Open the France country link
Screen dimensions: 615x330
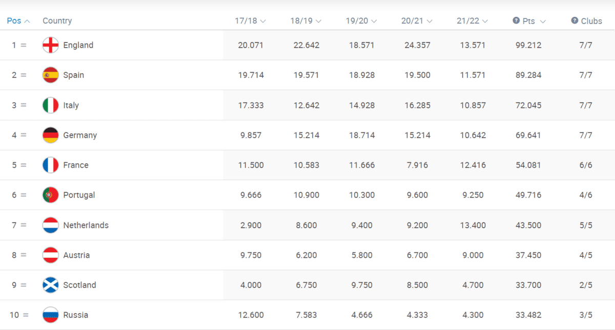tap(76, 165)
